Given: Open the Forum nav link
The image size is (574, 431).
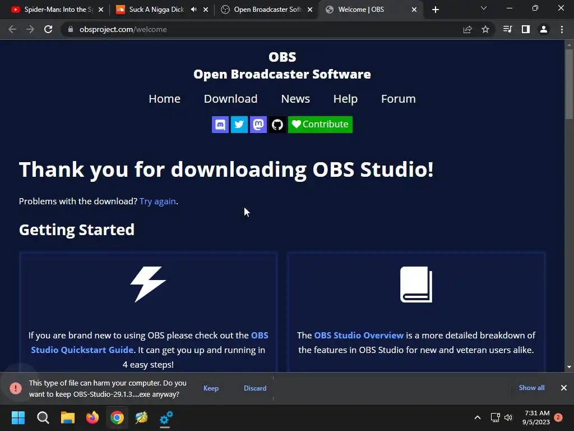Looking at the screenshot, I should point(399,99).
